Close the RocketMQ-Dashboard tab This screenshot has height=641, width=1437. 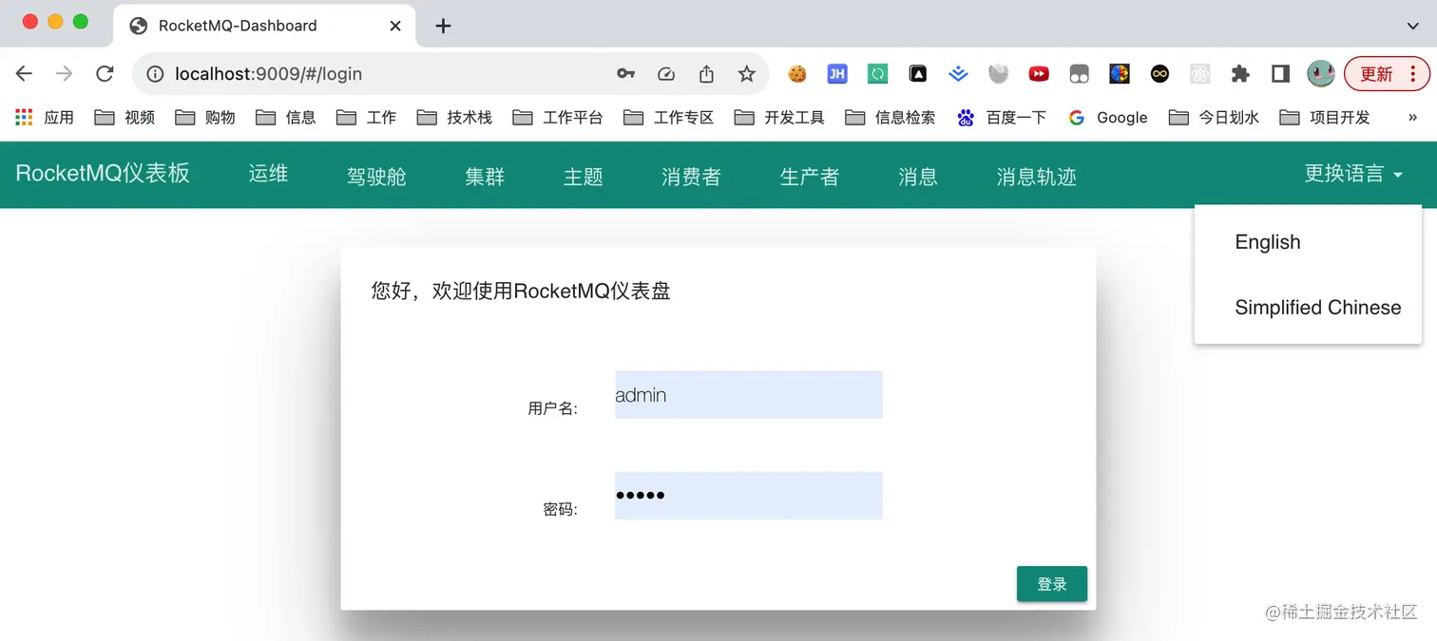point(395,27)
